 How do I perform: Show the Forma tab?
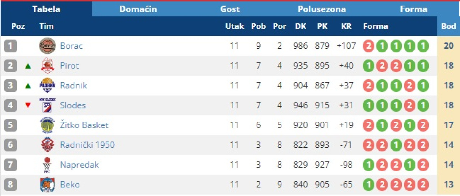414,9
